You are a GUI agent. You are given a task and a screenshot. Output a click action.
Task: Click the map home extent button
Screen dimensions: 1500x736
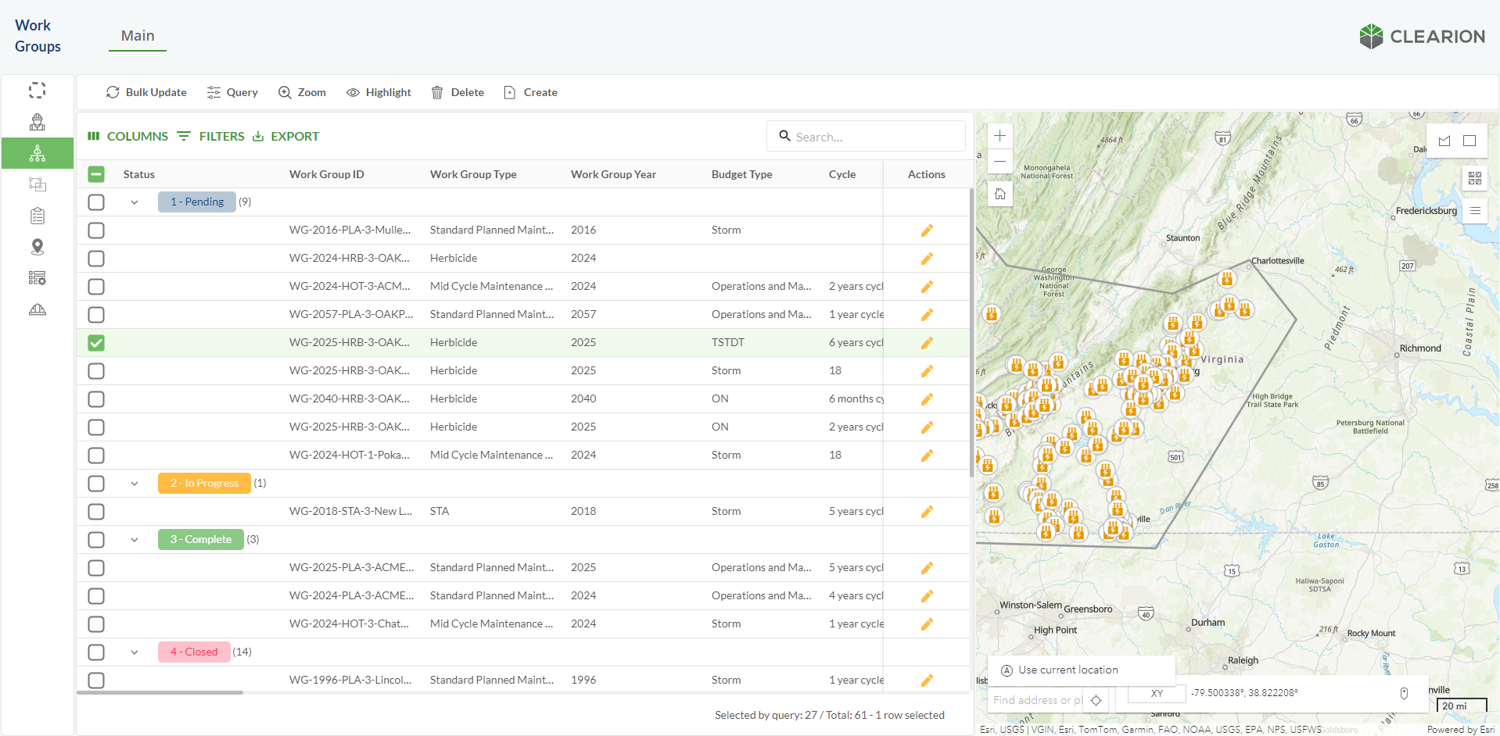(x=999, y=194)
